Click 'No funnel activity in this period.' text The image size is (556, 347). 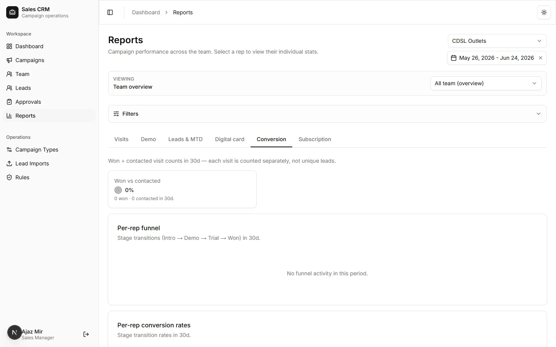[x=327, y=273]
